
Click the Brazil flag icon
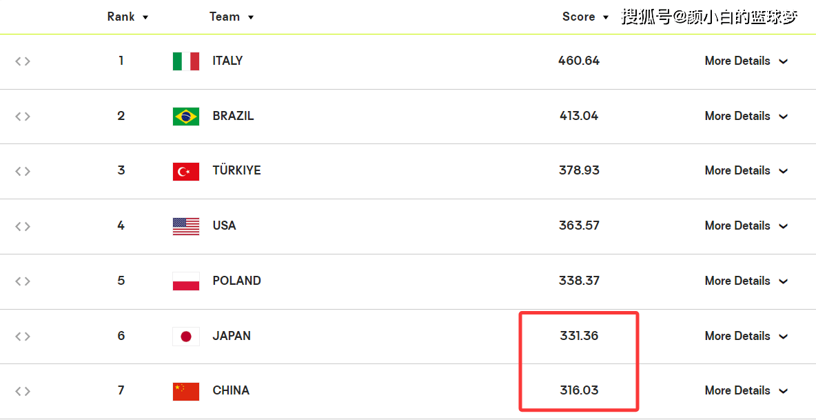click(186, 117)
